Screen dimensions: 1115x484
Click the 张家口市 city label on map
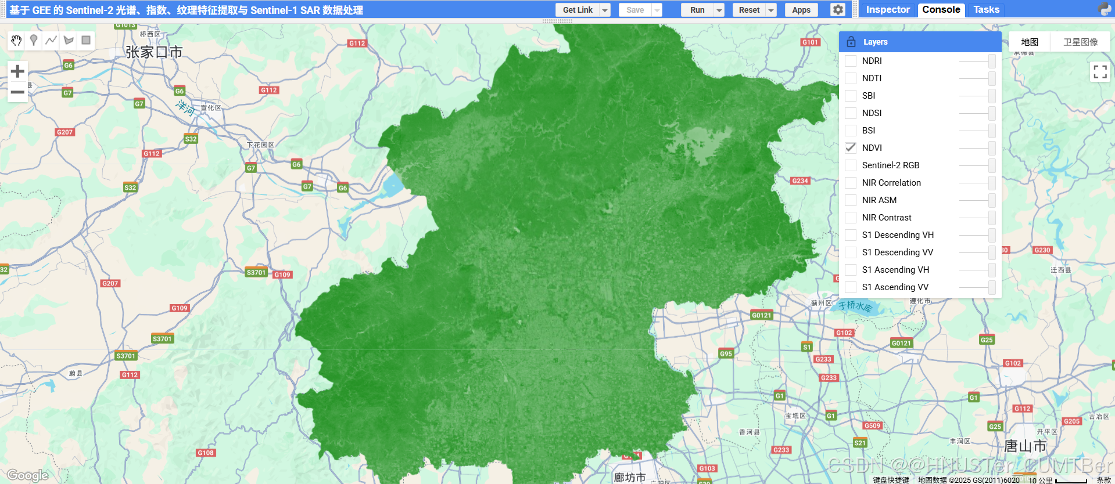click(x=154, y=52)
